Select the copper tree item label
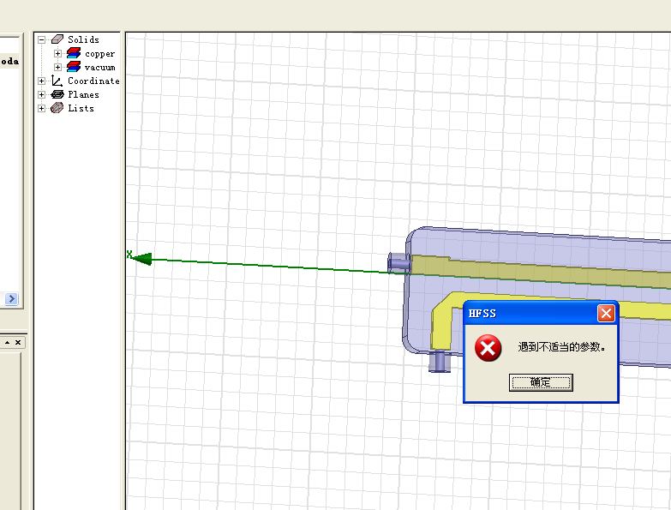The image size is (671, 510). pyautogui.click(x=99, y=54)
